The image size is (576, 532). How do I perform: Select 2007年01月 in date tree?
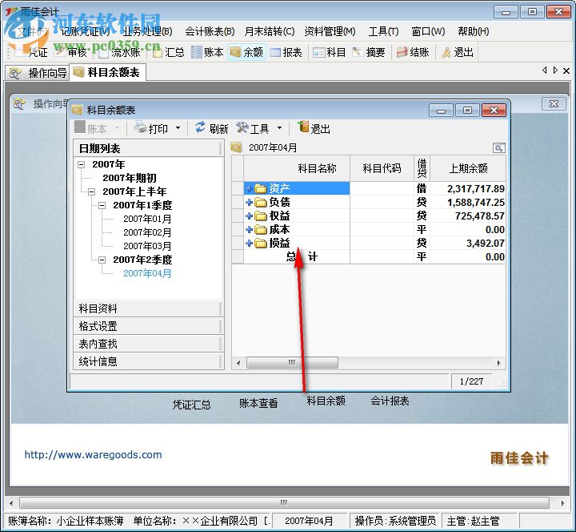[147, 219]
